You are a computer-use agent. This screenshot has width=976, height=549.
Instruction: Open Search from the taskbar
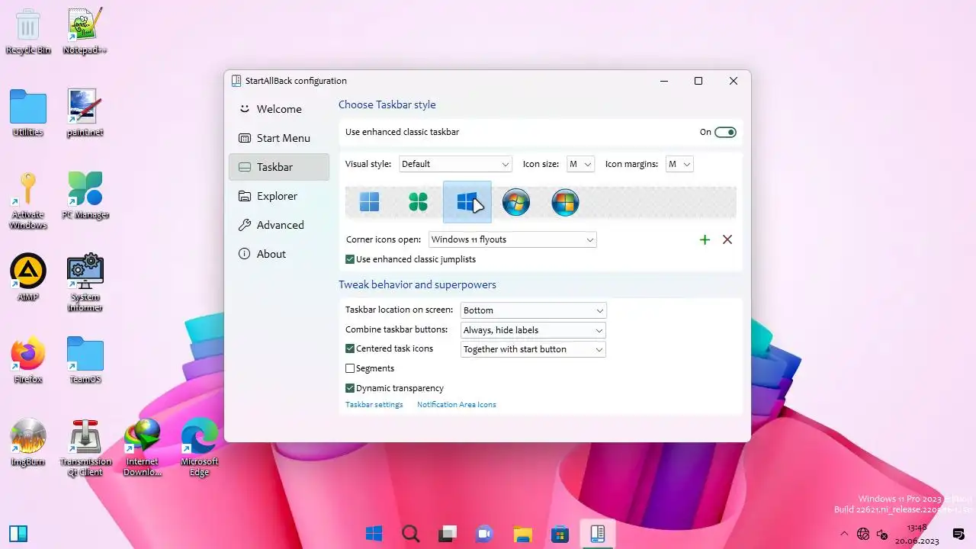pos(411,534)
